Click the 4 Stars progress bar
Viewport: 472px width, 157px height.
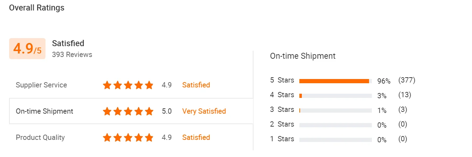[335, 95]
